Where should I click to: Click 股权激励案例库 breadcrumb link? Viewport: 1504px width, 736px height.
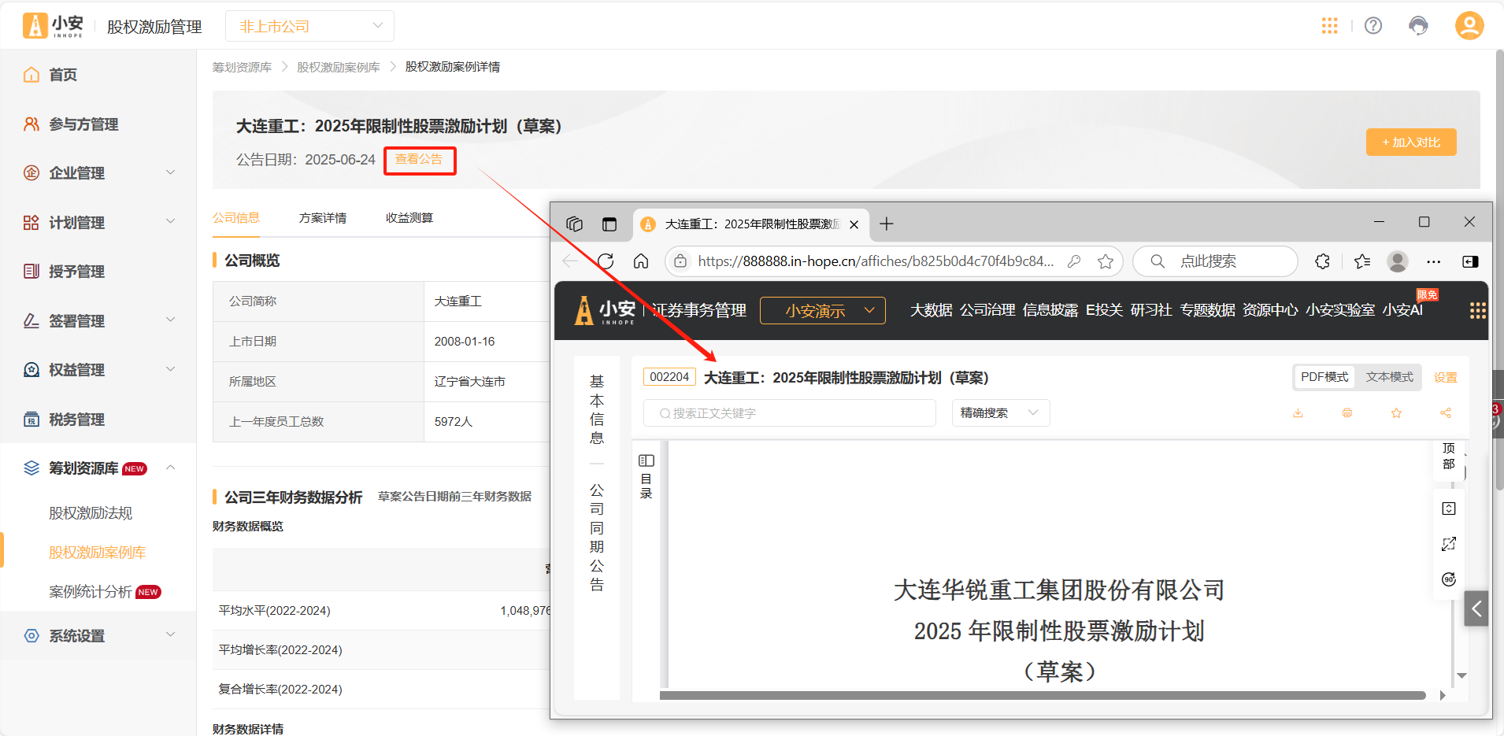tap(338, 67)
